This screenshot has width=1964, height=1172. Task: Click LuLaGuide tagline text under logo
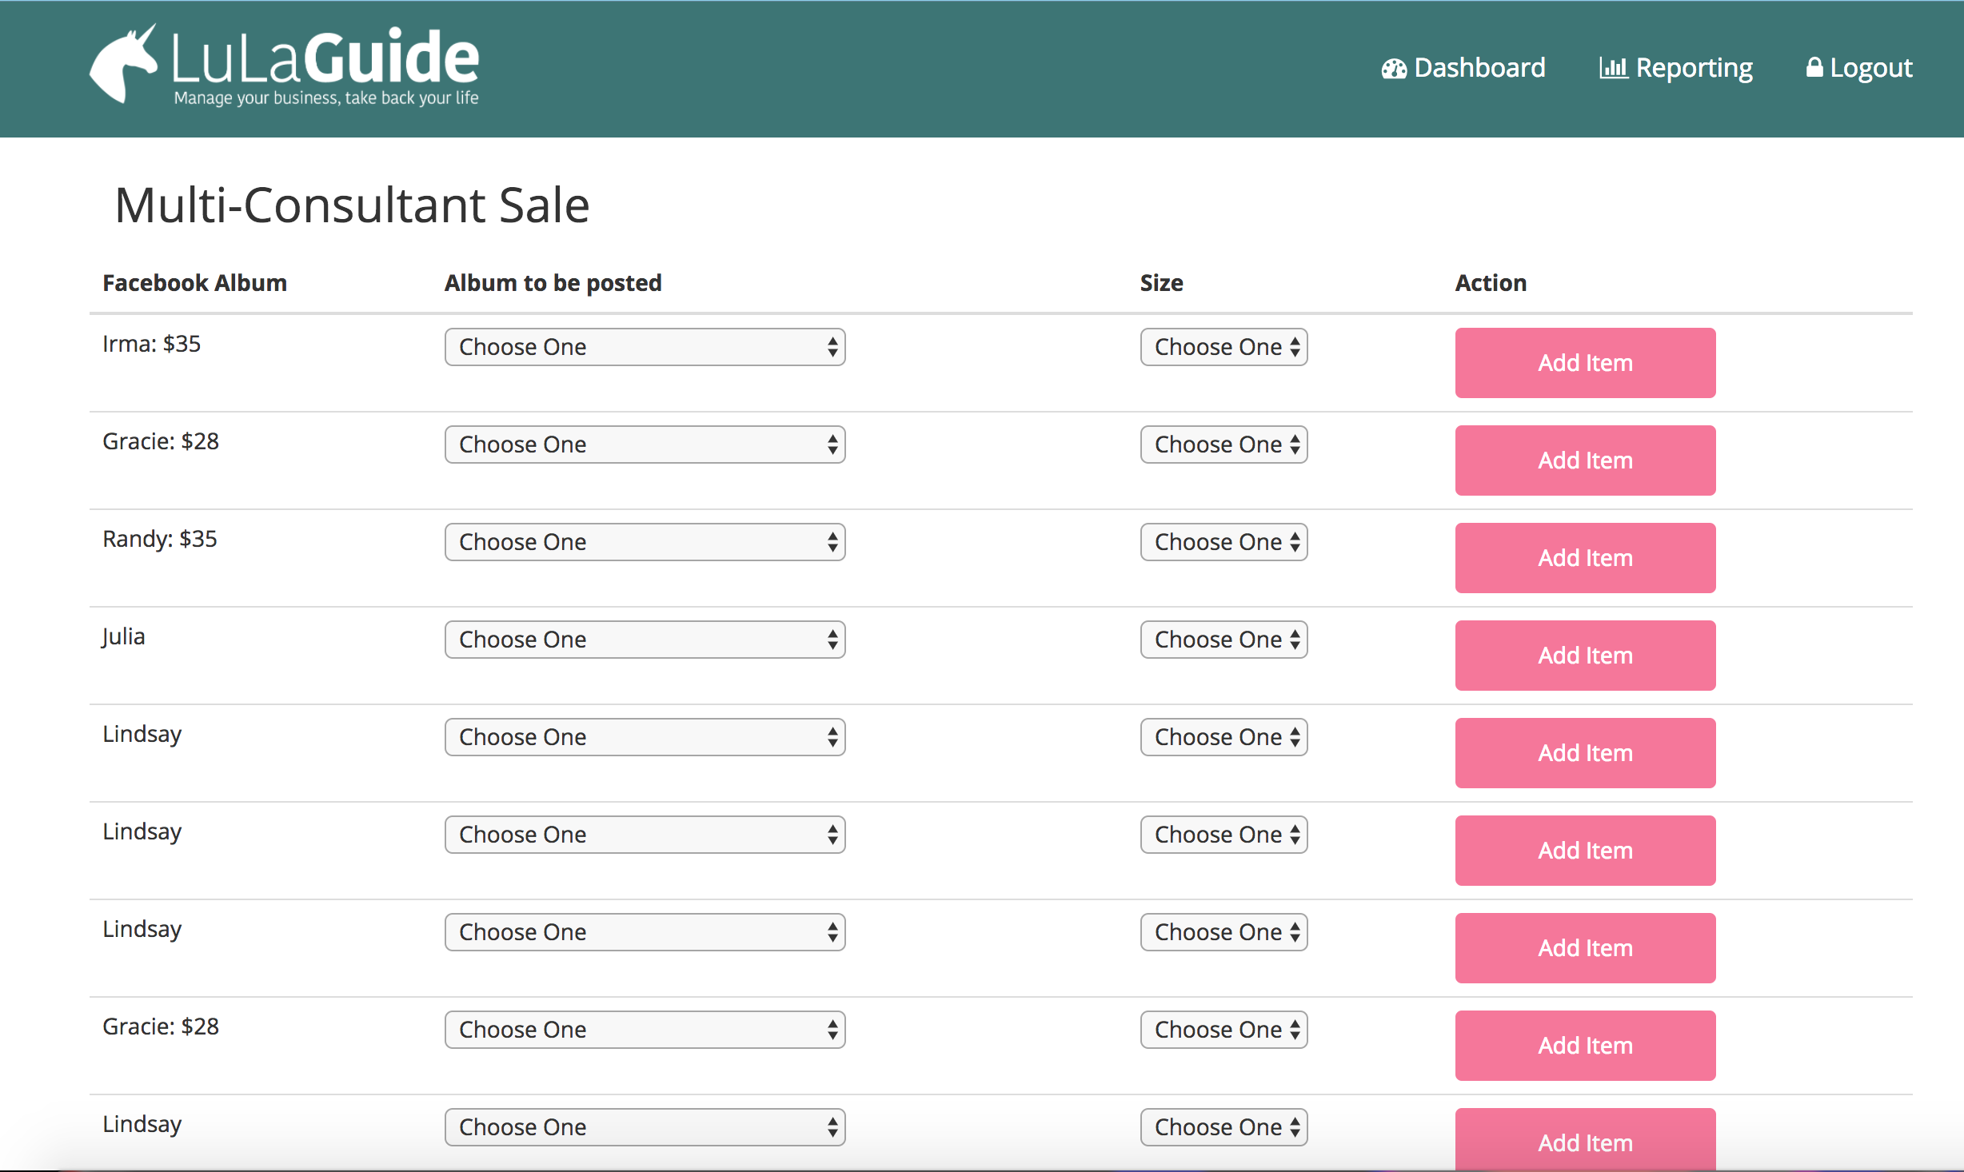326,98
